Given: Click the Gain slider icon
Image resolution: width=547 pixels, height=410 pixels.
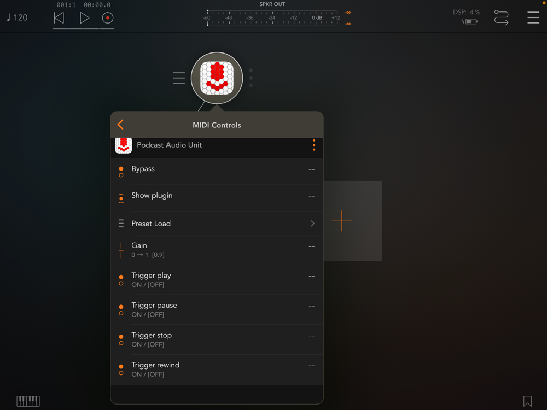Looking at the screenshot, I should tap(121, 250).
